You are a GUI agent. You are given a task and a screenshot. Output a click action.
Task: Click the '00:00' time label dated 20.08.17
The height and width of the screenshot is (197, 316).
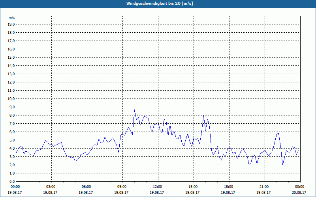point(300,187)
